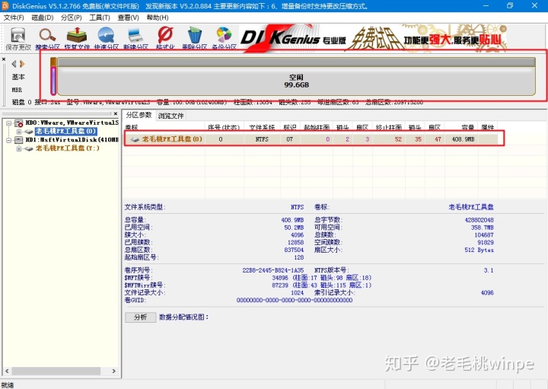The width and height of the screenshot is (548, 389).
Task: Open the 帮助(H) menu
Action: click(x=158, y=18)
